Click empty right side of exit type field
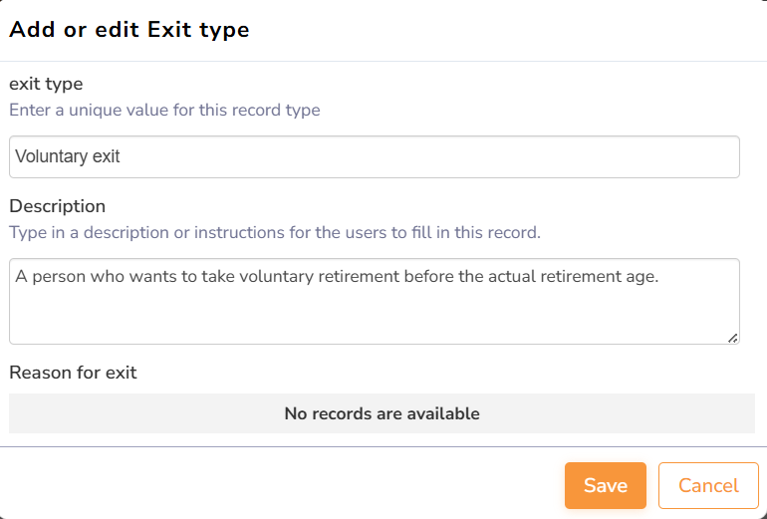767x519 pixels. [498, 157]
